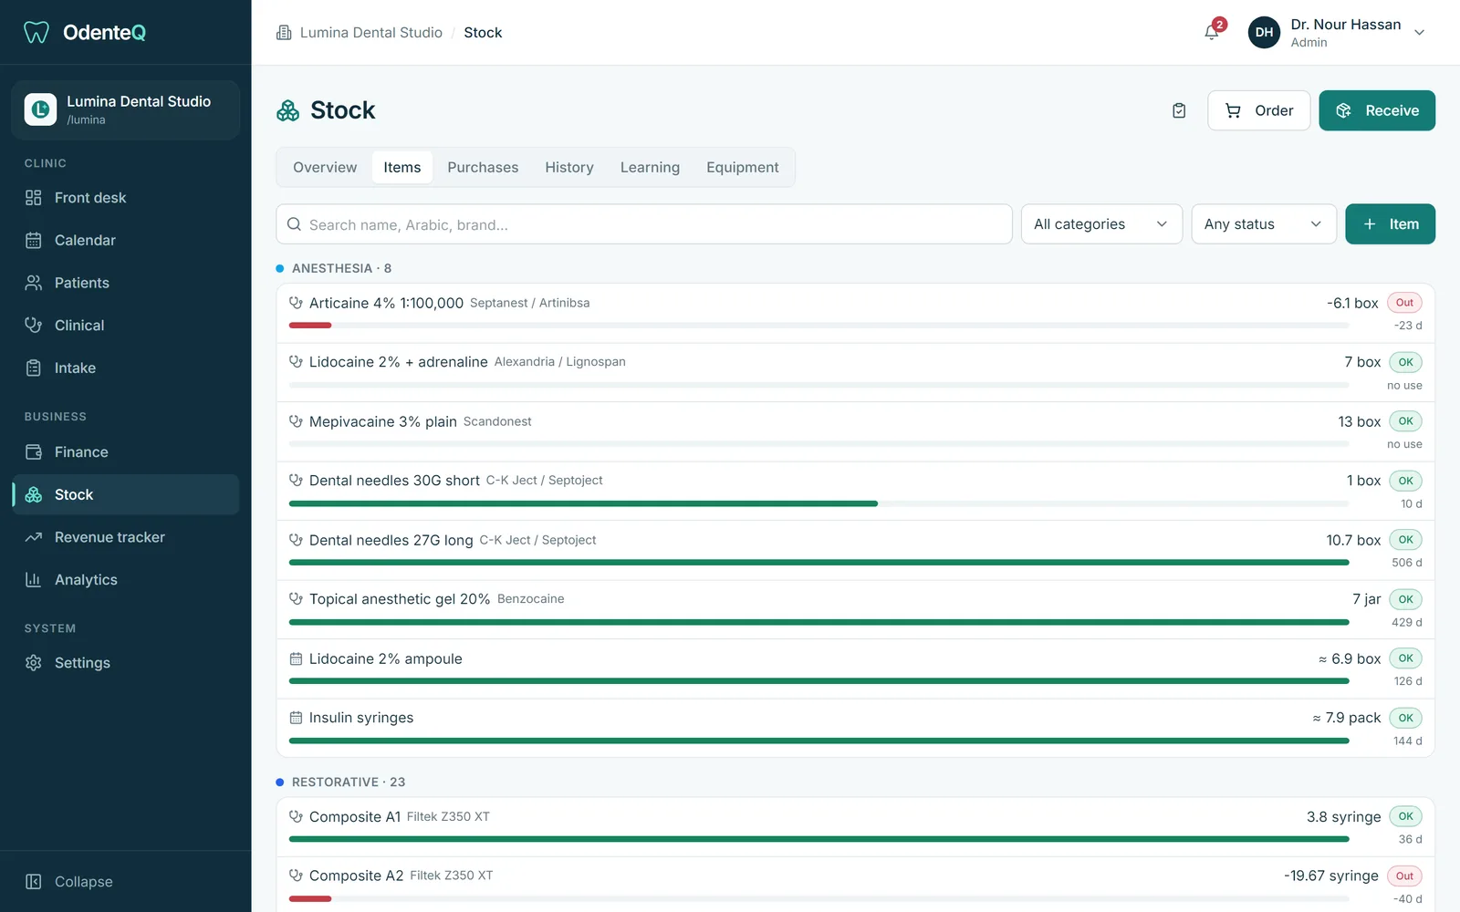Open the notifications bell with badge
The image size is (1460, 912).
pos(1213,32)
